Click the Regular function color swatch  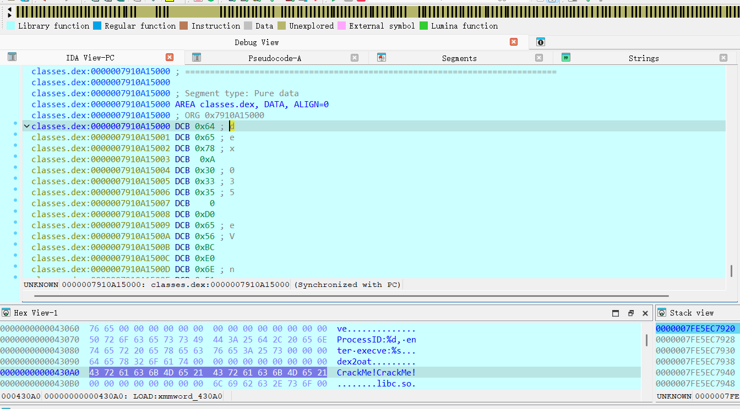click(97, 26)
